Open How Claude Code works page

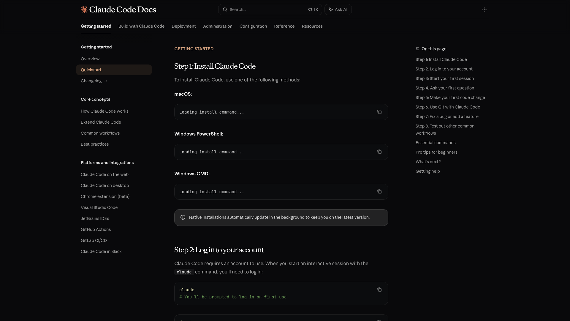[x=114, y=111]
